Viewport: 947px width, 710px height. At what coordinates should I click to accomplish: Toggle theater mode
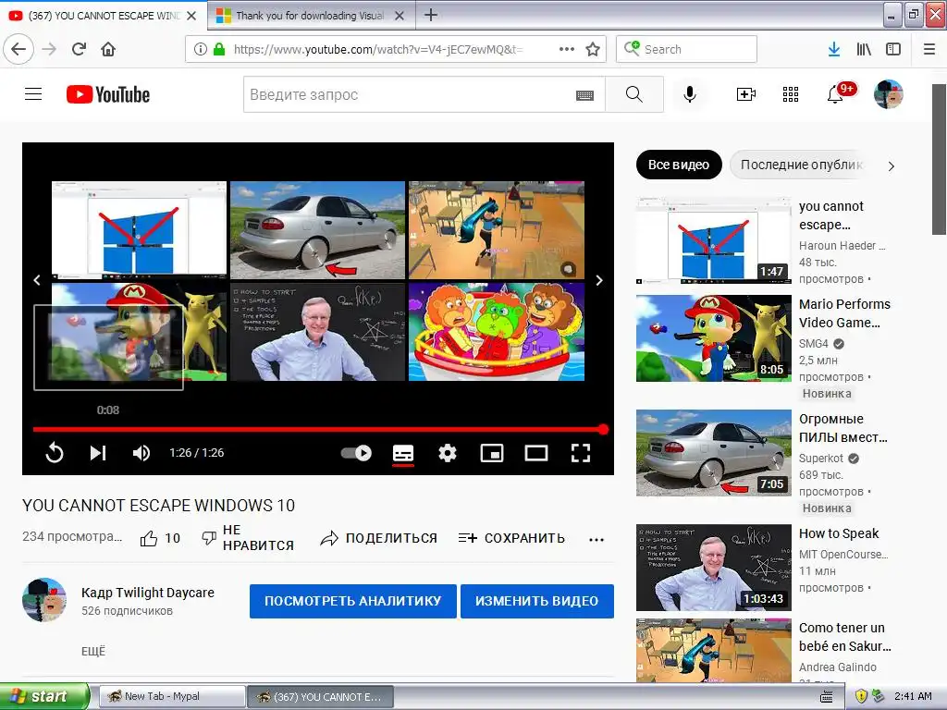pos(536,453)
